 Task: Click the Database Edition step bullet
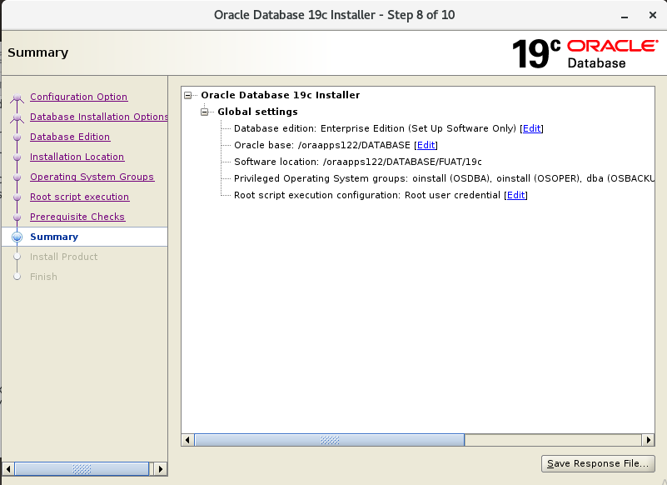[17, 137]
